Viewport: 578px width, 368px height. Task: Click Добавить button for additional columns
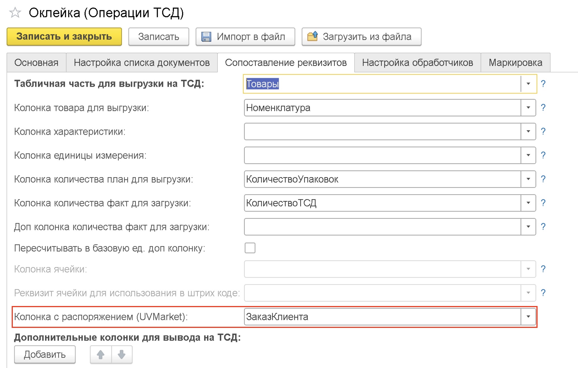tap(45, 354)
